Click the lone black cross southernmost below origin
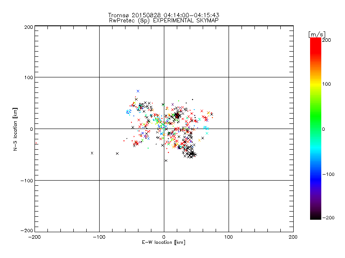 point(166,161)
